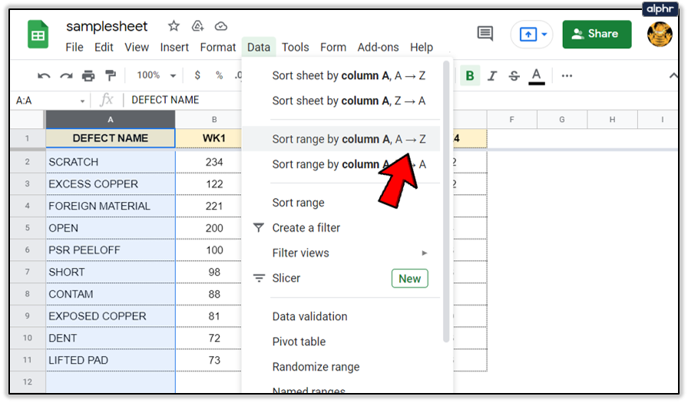Click the green Share button
The height and width of the screenshot is (403, 688).
click(597, 34)
